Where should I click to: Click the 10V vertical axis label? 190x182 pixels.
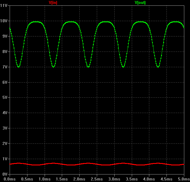(x=4, y=21)
